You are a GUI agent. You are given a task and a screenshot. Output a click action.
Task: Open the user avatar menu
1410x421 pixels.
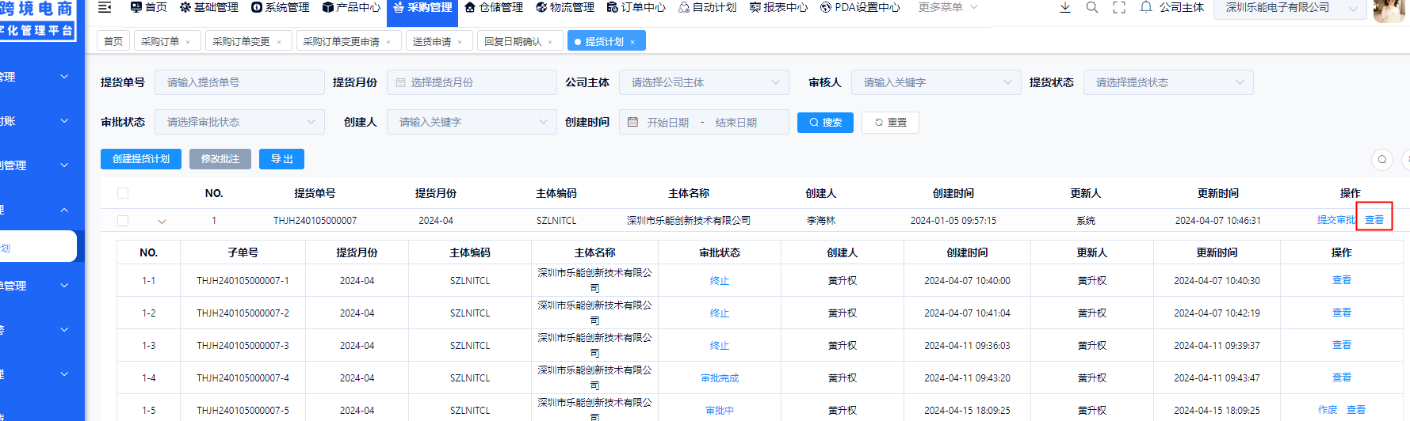point(1389,9)
